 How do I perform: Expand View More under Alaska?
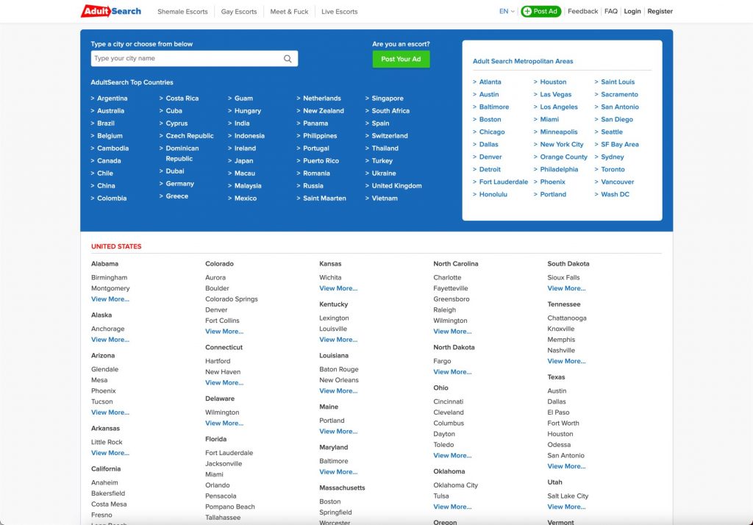pyautogui.click(x=110, y=339)
